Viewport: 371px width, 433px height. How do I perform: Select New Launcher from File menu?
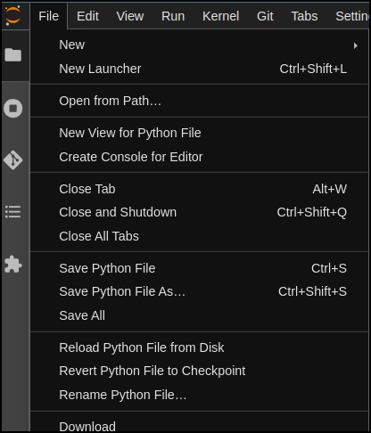point(199,69)
